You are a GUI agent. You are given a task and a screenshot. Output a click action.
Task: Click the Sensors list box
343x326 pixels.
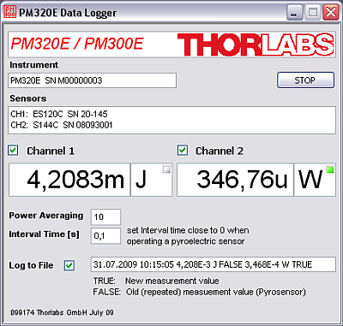click(x=171, y=120)
